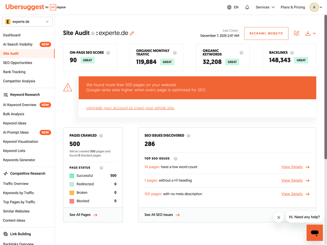Image resolution: width=327 pixels, height=245 pixels.
Task: Dismiss the 'Need any help' chat bubble
Action: (x=279, y=217)
